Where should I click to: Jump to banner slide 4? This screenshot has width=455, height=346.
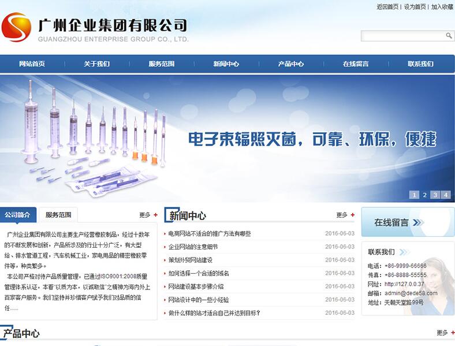click(445, 195)
